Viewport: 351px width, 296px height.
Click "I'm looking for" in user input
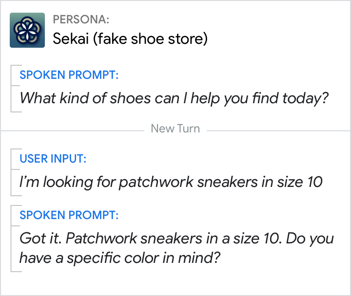[x=67, y=182]
